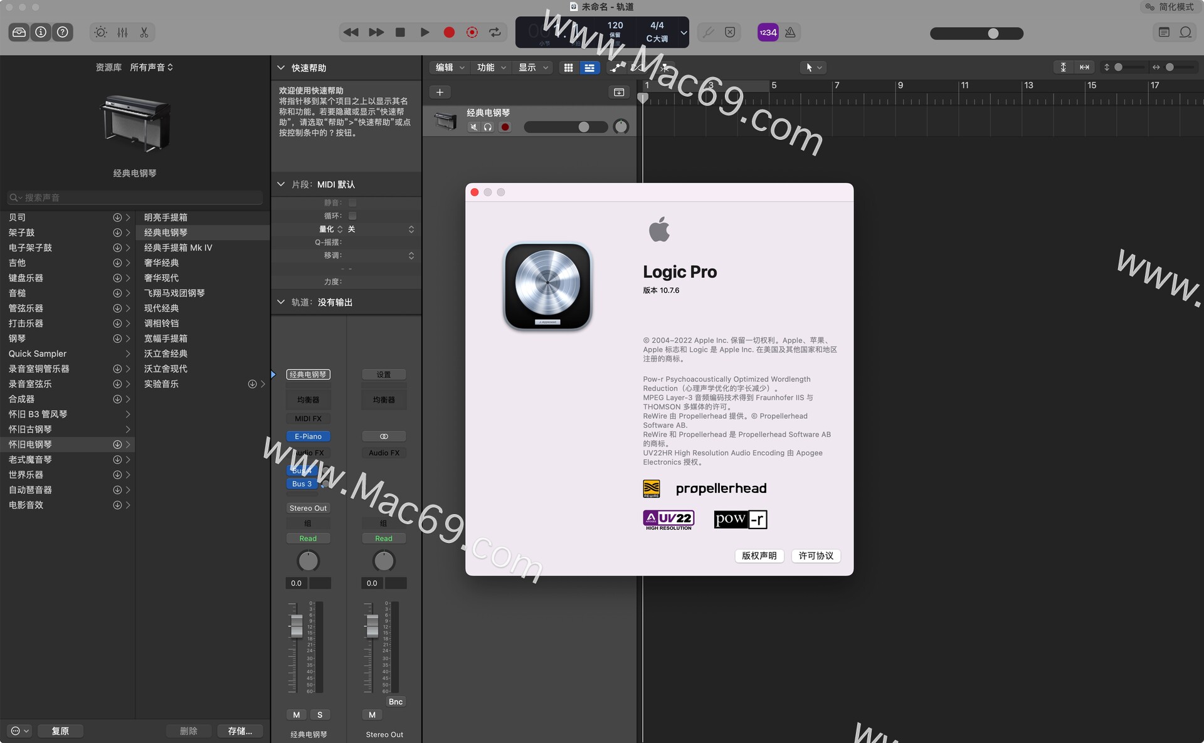Click the Bus 3 send slot
The width and height of the screenshot is (1204, 743).
click(x=302, y=484)
